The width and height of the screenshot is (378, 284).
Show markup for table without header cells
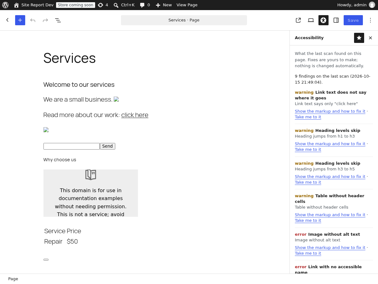pyautogui.click(x=330, y=215)
